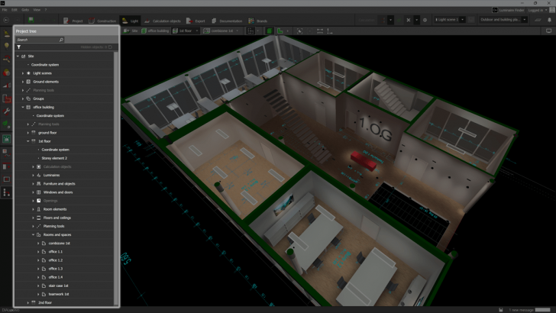Collapse the Rooms and spaces node
The image size is (556, 313).
tap(34, 234)
